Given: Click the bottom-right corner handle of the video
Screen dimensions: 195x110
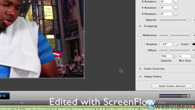Looking at the screenshot, I should pyautogui.click(x=84, y=78).
